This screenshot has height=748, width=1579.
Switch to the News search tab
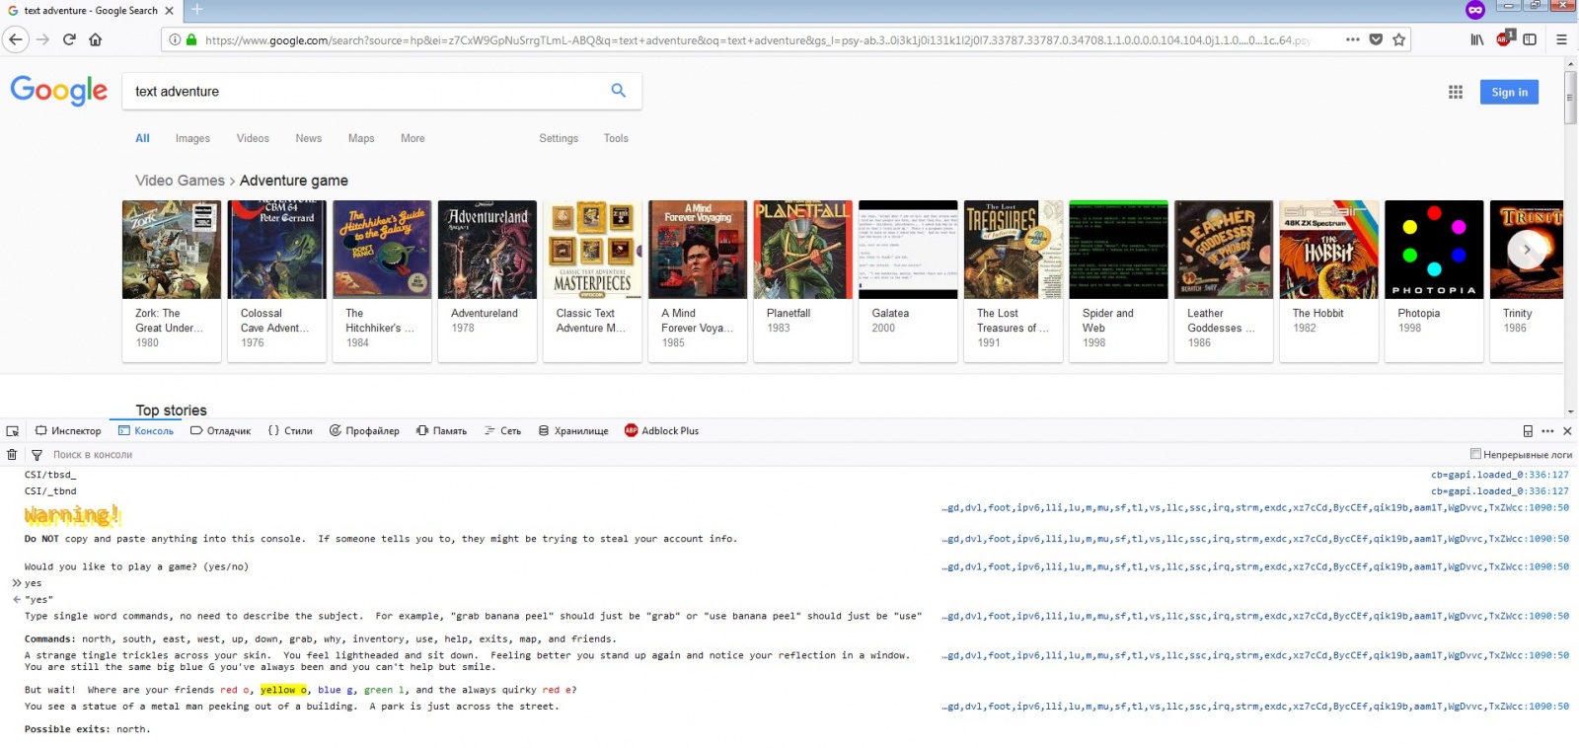tap(308, 138)
